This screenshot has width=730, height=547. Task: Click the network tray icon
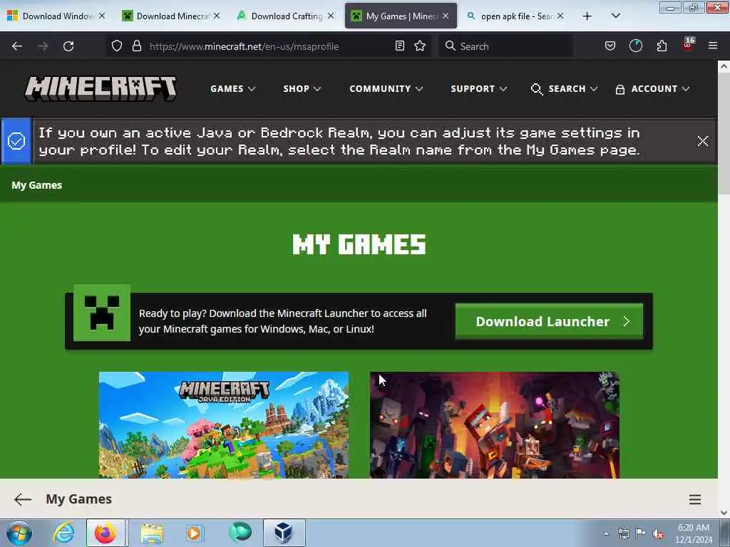coord(623,533)
